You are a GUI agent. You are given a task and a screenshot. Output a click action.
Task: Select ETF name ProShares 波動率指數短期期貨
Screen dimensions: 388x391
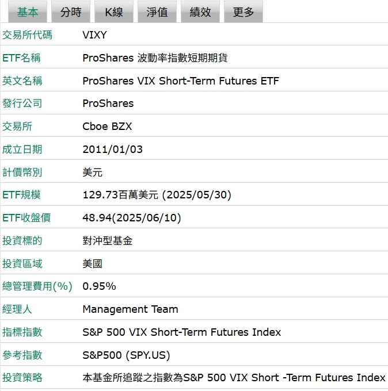pos(155,58)
